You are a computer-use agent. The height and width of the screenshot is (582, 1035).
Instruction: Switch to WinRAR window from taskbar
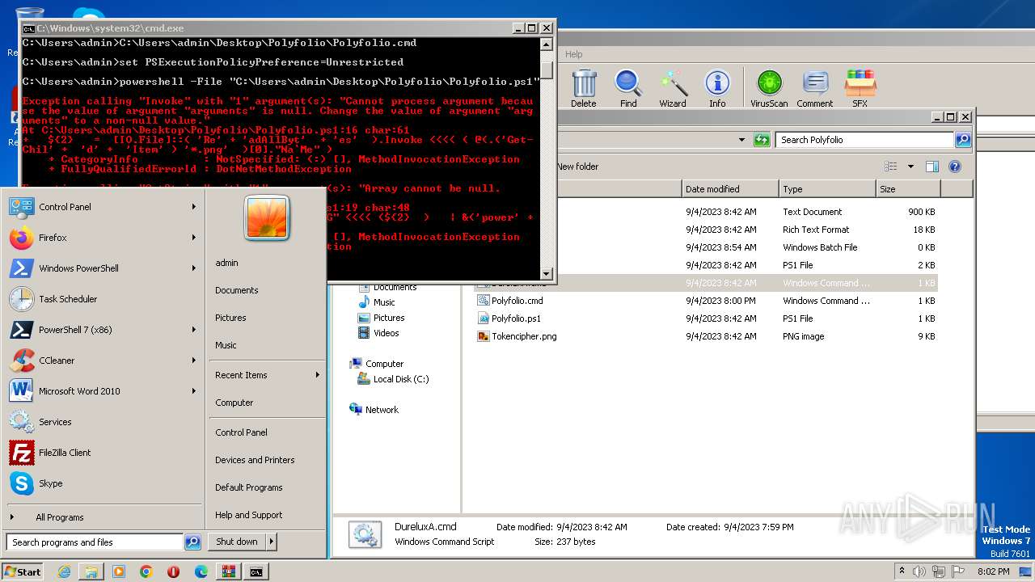[228, 571]
